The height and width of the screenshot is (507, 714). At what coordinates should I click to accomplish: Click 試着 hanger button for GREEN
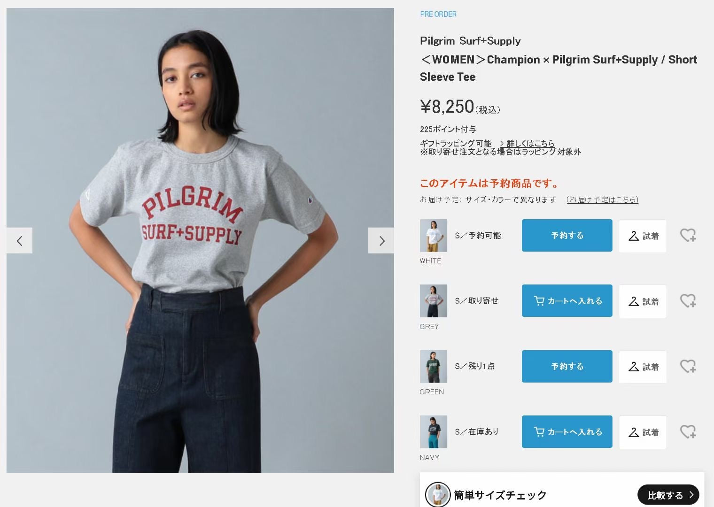[x=643, y=367]
